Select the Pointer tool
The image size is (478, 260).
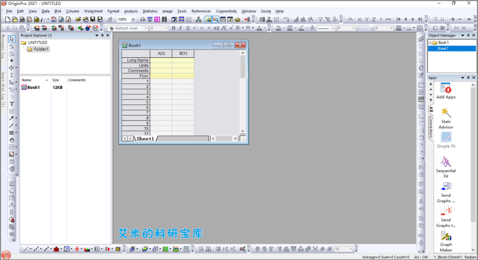point(12,39)
